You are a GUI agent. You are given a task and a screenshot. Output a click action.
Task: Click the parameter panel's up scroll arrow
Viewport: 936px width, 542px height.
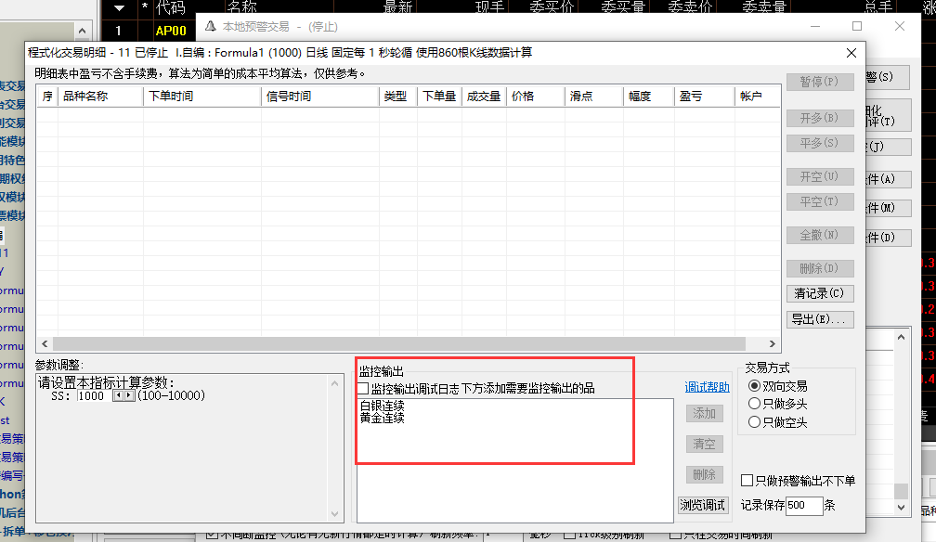pos(334,383)
